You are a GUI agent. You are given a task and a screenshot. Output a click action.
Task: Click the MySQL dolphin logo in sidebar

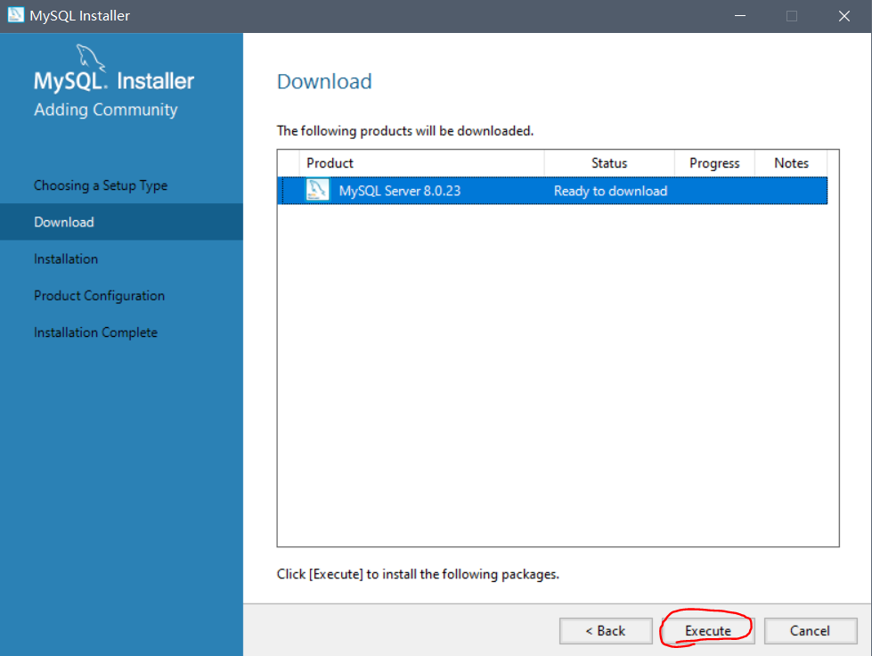[90, 57]
